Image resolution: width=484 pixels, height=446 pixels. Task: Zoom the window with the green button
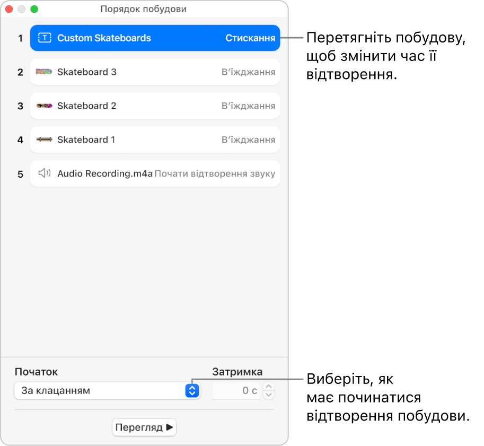coord(34,9)
